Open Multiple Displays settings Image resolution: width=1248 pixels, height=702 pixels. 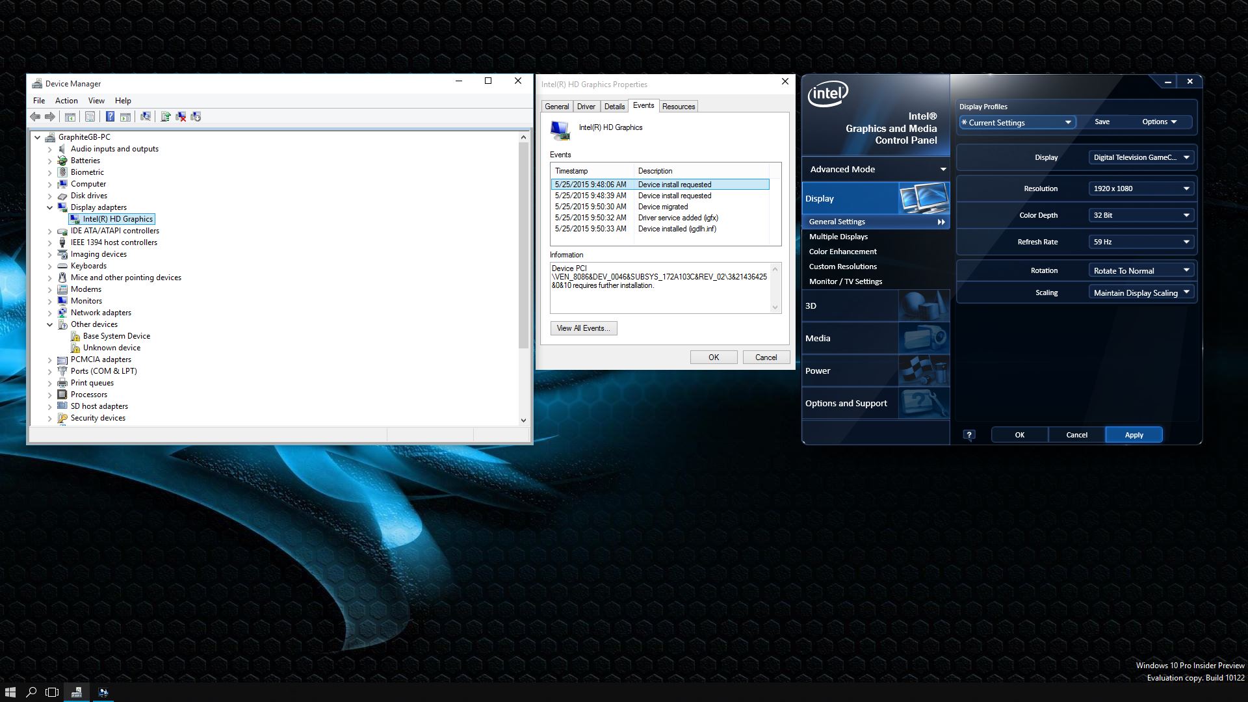coord(838,237)
